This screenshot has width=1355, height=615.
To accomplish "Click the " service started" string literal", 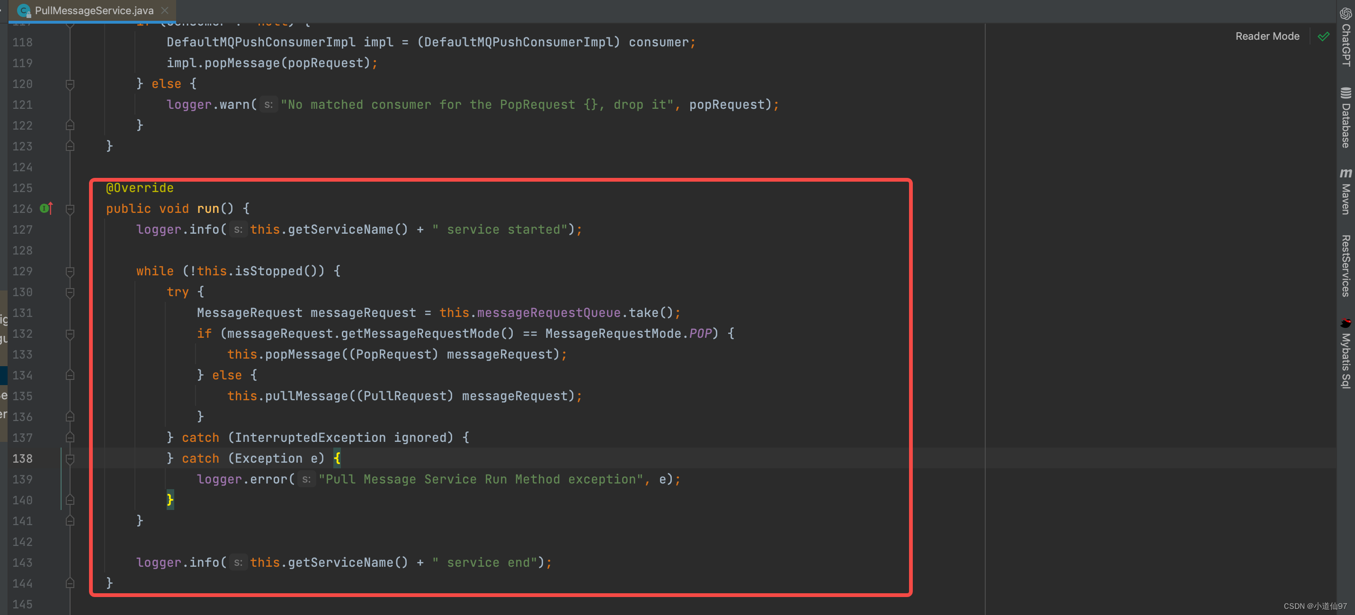I will [x=499, y=230].
